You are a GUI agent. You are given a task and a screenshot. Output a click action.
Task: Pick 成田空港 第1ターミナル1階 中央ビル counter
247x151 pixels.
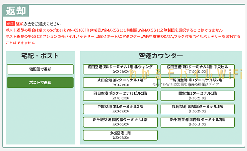(197, 69)
